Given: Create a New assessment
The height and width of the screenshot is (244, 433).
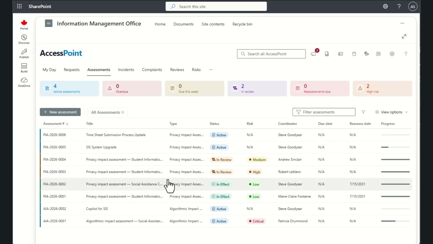Looking at the screenshot, I should (60, 112).
